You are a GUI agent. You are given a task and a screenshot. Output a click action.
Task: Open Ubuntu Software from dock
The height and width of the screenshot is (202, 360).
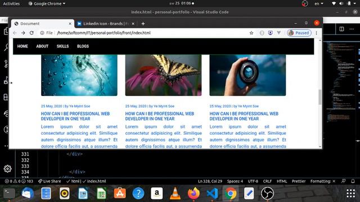(x=120, y=193)
